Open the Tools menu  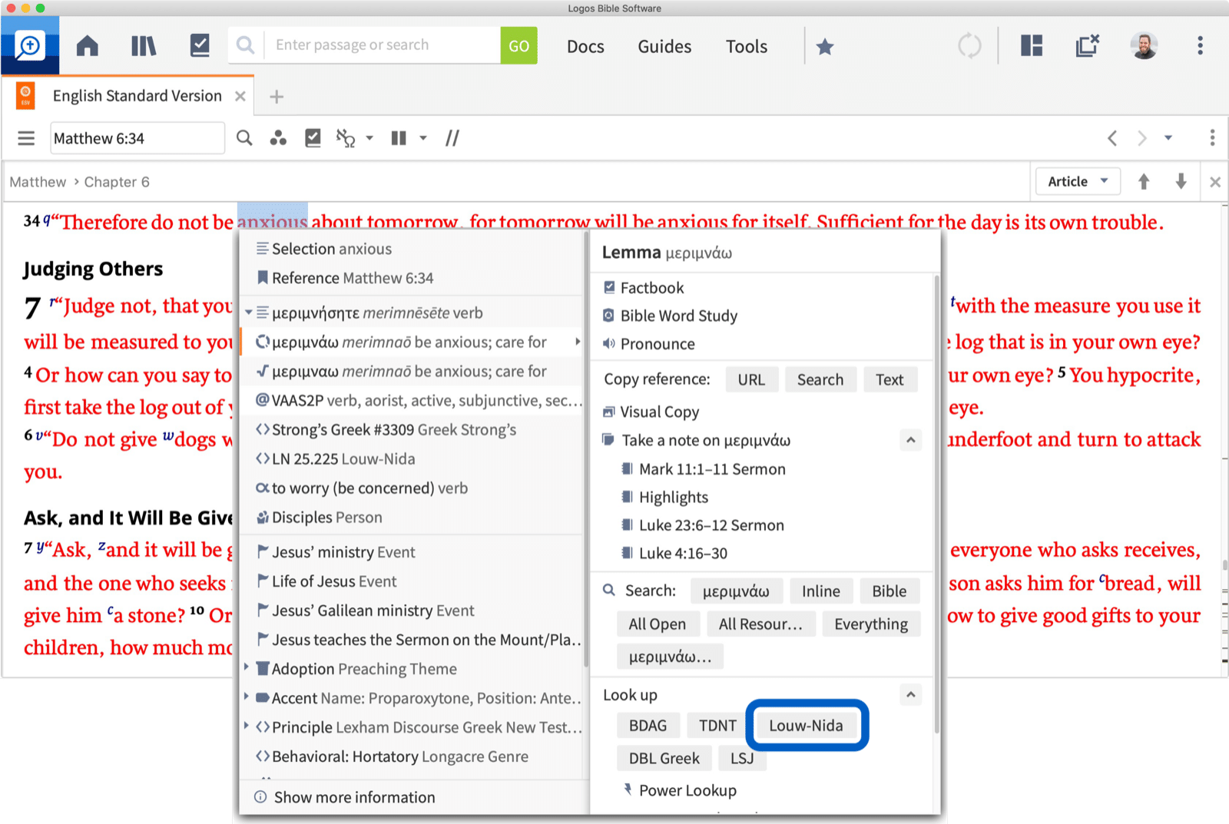pos(747,47)
